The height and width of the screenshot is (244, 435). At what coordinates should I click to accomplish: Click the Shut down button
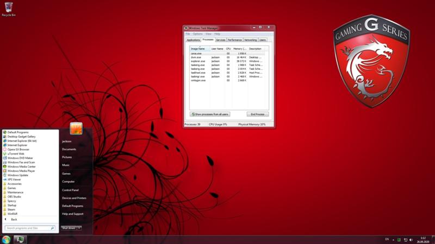click(x=69, y=228)
